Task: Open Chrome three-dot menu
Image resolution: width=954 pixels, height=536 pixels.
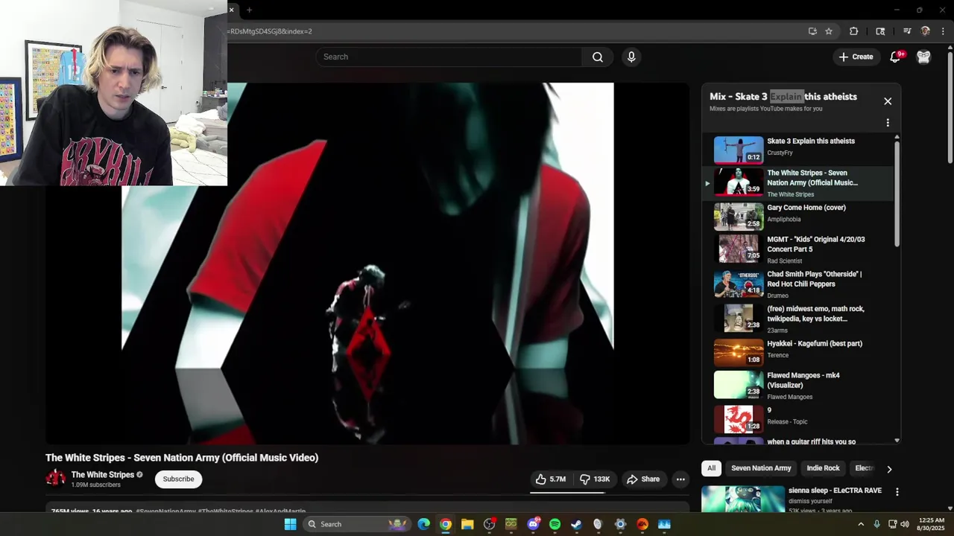Action: pos(944,31)
